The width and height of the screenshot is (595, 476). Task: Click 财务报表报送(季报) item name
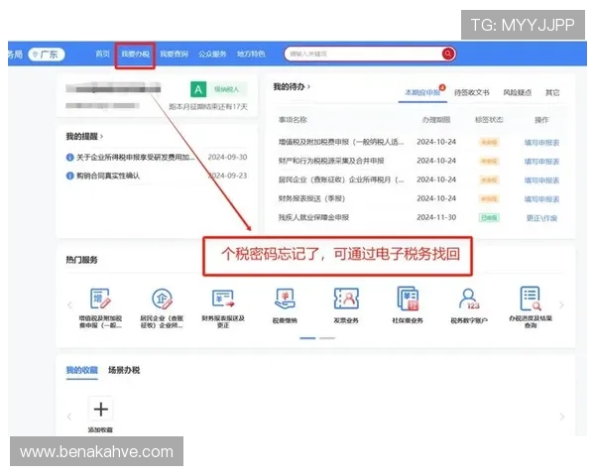click(311, 198)
